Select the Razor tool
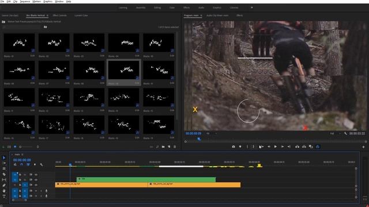369x207 pixels. (x=4, y=174)
